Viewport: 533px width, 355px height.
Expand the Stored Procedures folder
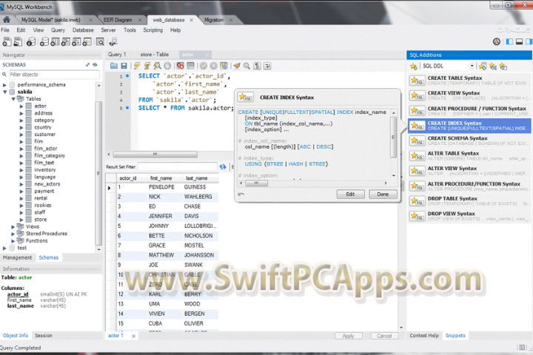pyautogui.click(x=13, y=234)
